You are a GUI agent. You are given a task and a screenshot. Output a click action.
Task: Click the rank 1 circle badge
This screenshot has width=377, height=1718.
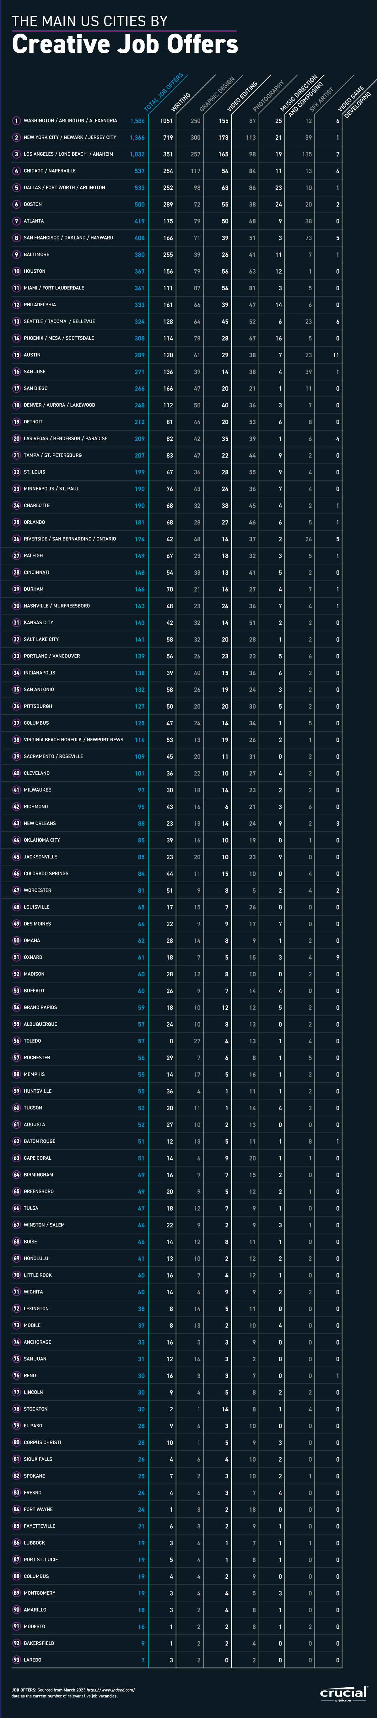click(16, 121)
